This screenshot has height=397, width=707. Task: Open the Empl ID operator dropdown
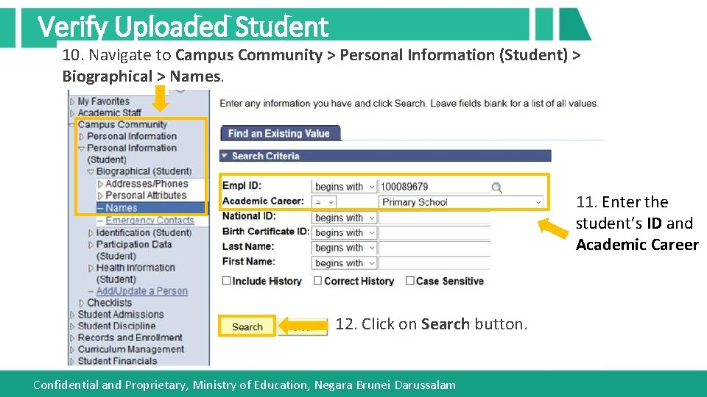[x=344, y=187]
